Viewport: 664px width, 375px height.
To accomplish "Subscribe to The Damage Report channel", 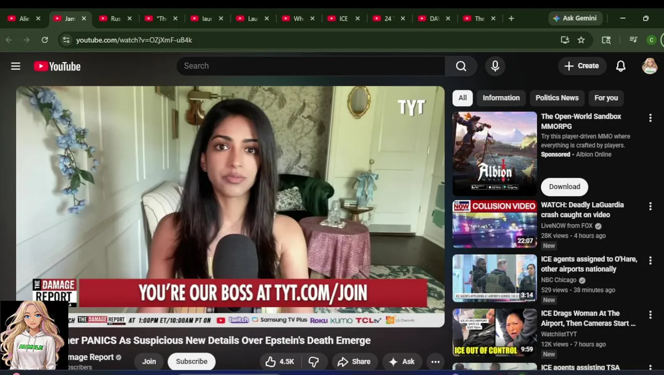I will (x=192, y=361).
